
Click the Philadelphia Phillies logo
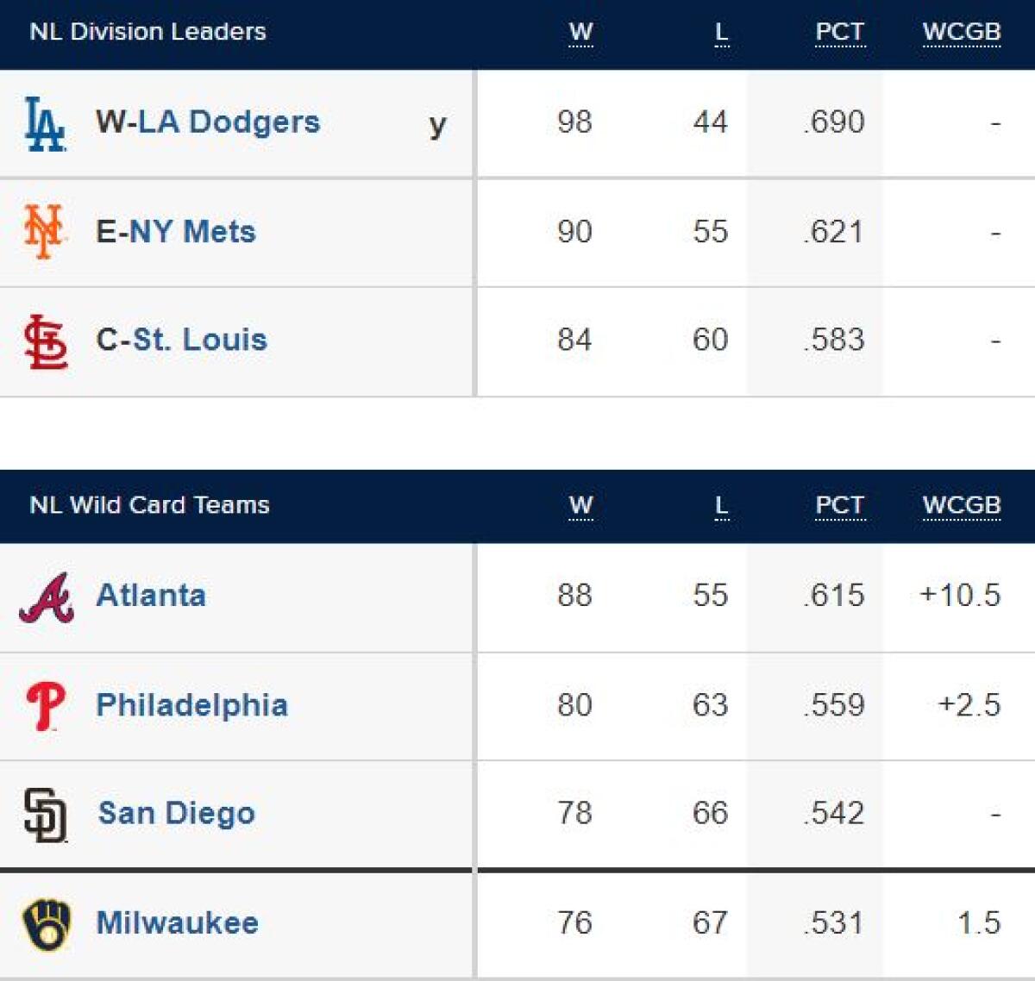(x=46, y=706)
